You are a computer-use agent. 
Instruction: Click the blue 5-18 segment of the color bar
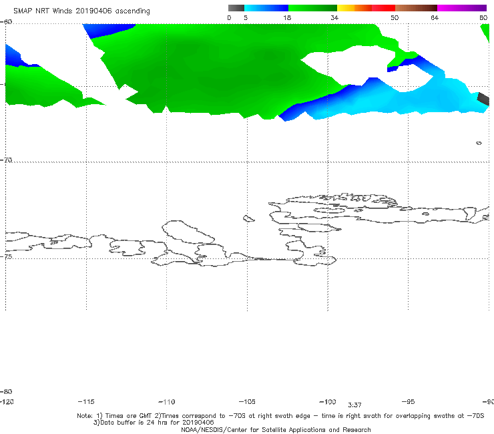pyautogui.click(x=266, y=8)
